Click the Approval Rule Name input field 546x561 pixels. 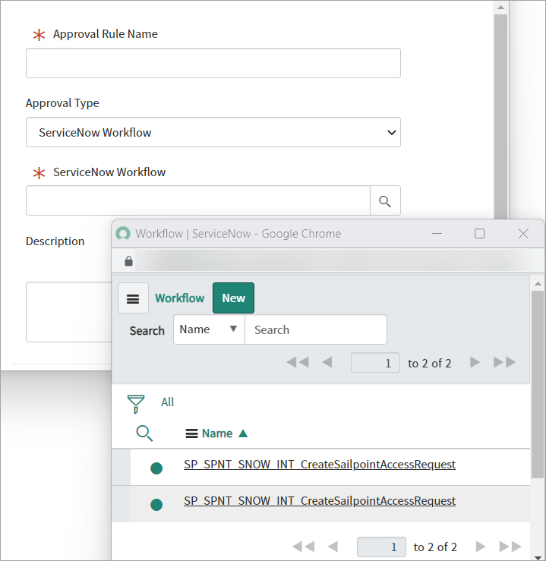click(213, 63)
